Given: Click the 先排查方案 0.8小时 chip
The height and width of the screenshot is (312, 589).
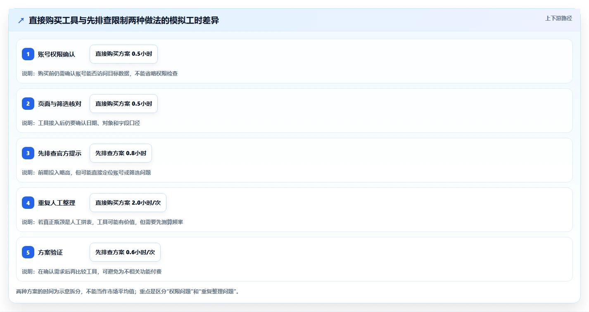Looking at the screenshot, I should [121, 153].
